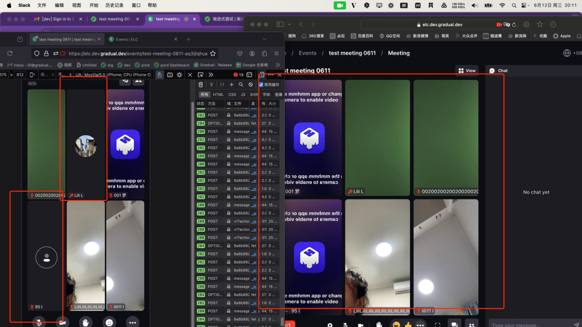Go to 'test meeting 0611' breadcrumb
This screenshot has height=327, width=582.
point(352,53)
